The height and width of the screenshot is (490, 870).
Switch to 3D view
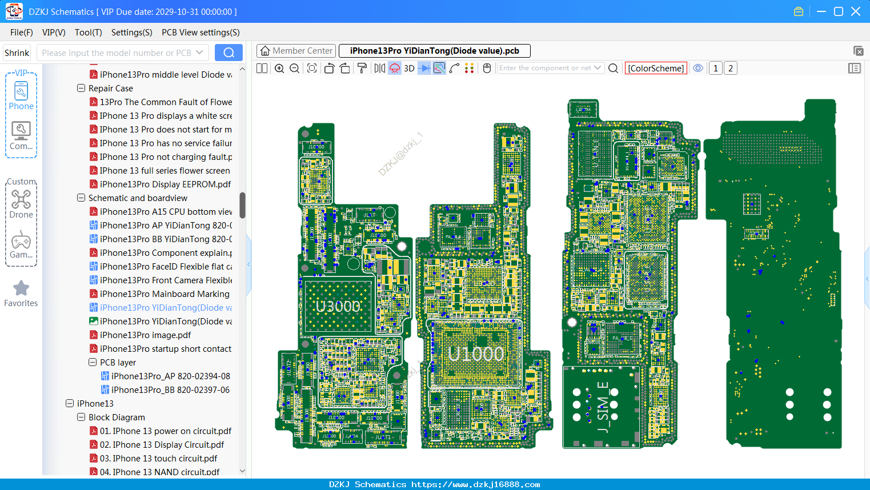click(409, 68)
